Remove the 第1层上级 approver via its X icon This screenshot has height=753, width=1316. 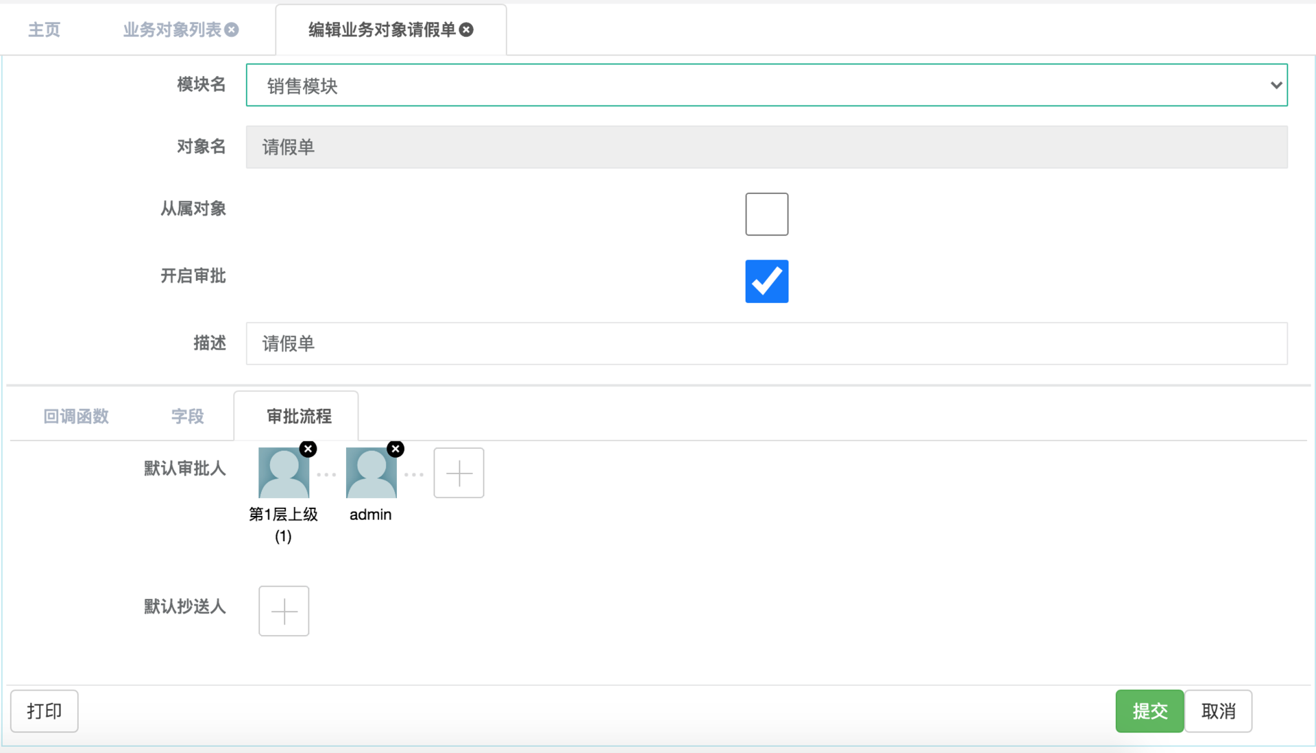pyautogui.click(x=308, y=449)
